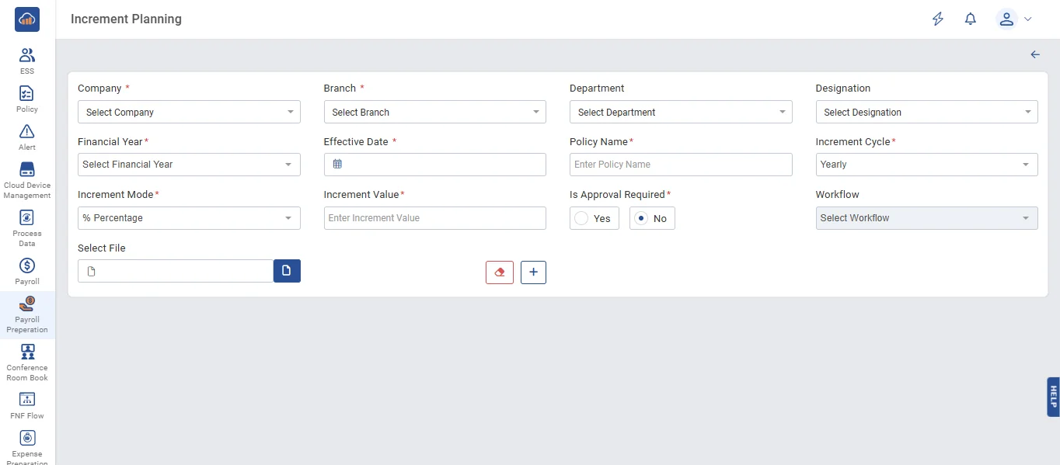
Task: Open the Increment Cycle Yearly dropdown
Action: coord(926,165)
